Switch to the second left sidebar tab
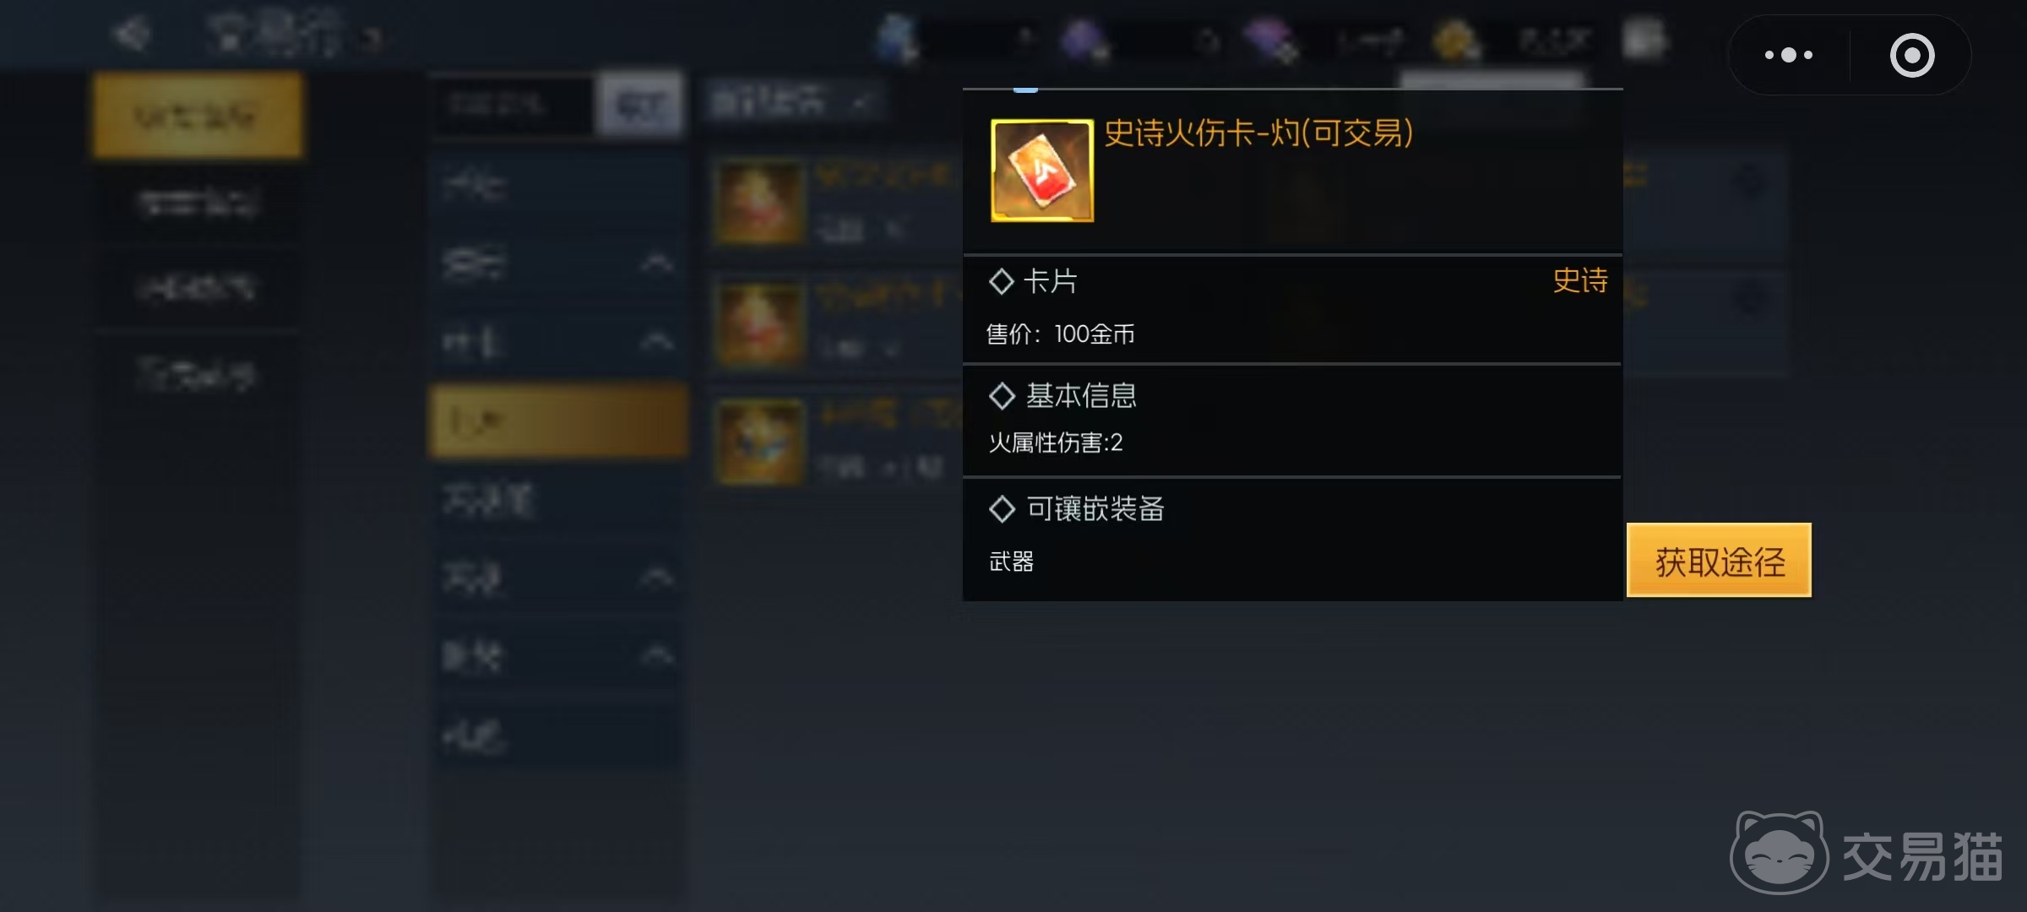This screenshot has height=912, width=2027. 197,203
